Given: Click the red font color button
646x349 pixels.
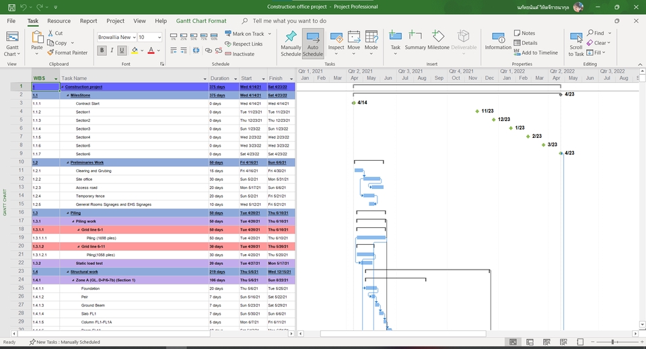Looking at the screenshot, I should tap(151, 50).
